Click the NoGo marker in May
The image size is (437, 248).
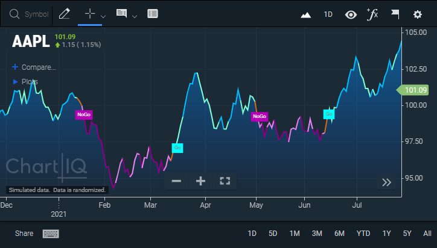259,116
